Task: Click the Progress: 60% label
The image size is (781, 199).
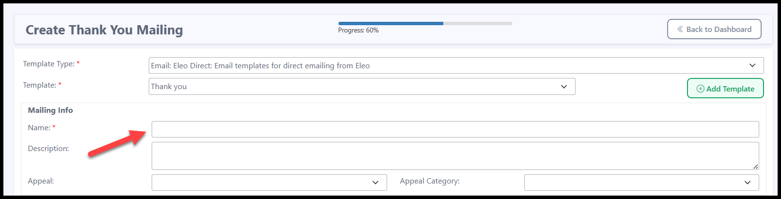Action: pyautogui.click(x=358, y=31)
